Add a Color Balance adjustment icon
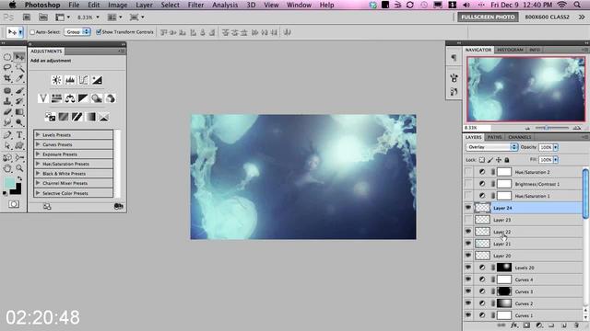Image resolution: width=590 pixels, height=331 pixels. coord(70,98)
